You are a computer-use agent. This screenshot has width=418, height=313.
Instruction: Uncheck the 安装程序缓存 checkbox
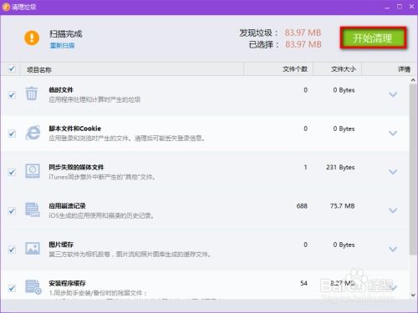click(12, 288)
